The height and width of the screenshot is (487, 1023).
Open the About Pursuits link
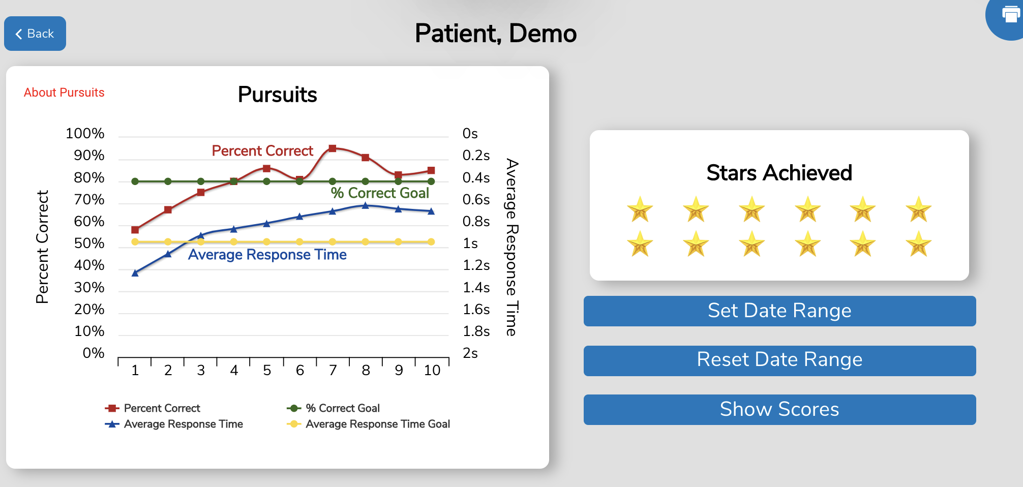64,93
